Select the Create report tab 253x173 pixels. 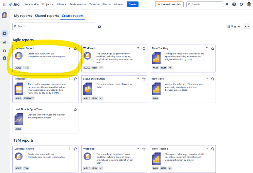(x=73, y=16)
